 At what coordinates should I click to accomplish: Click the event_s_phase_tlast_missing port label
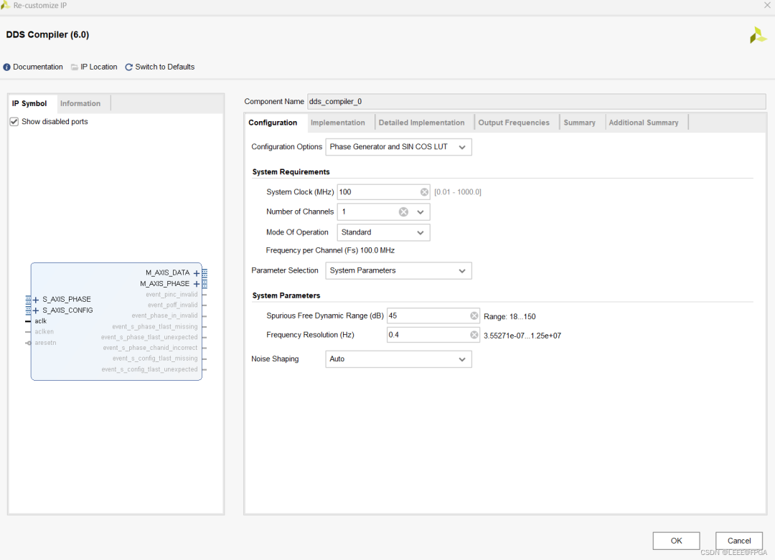[x=155, y=327]
